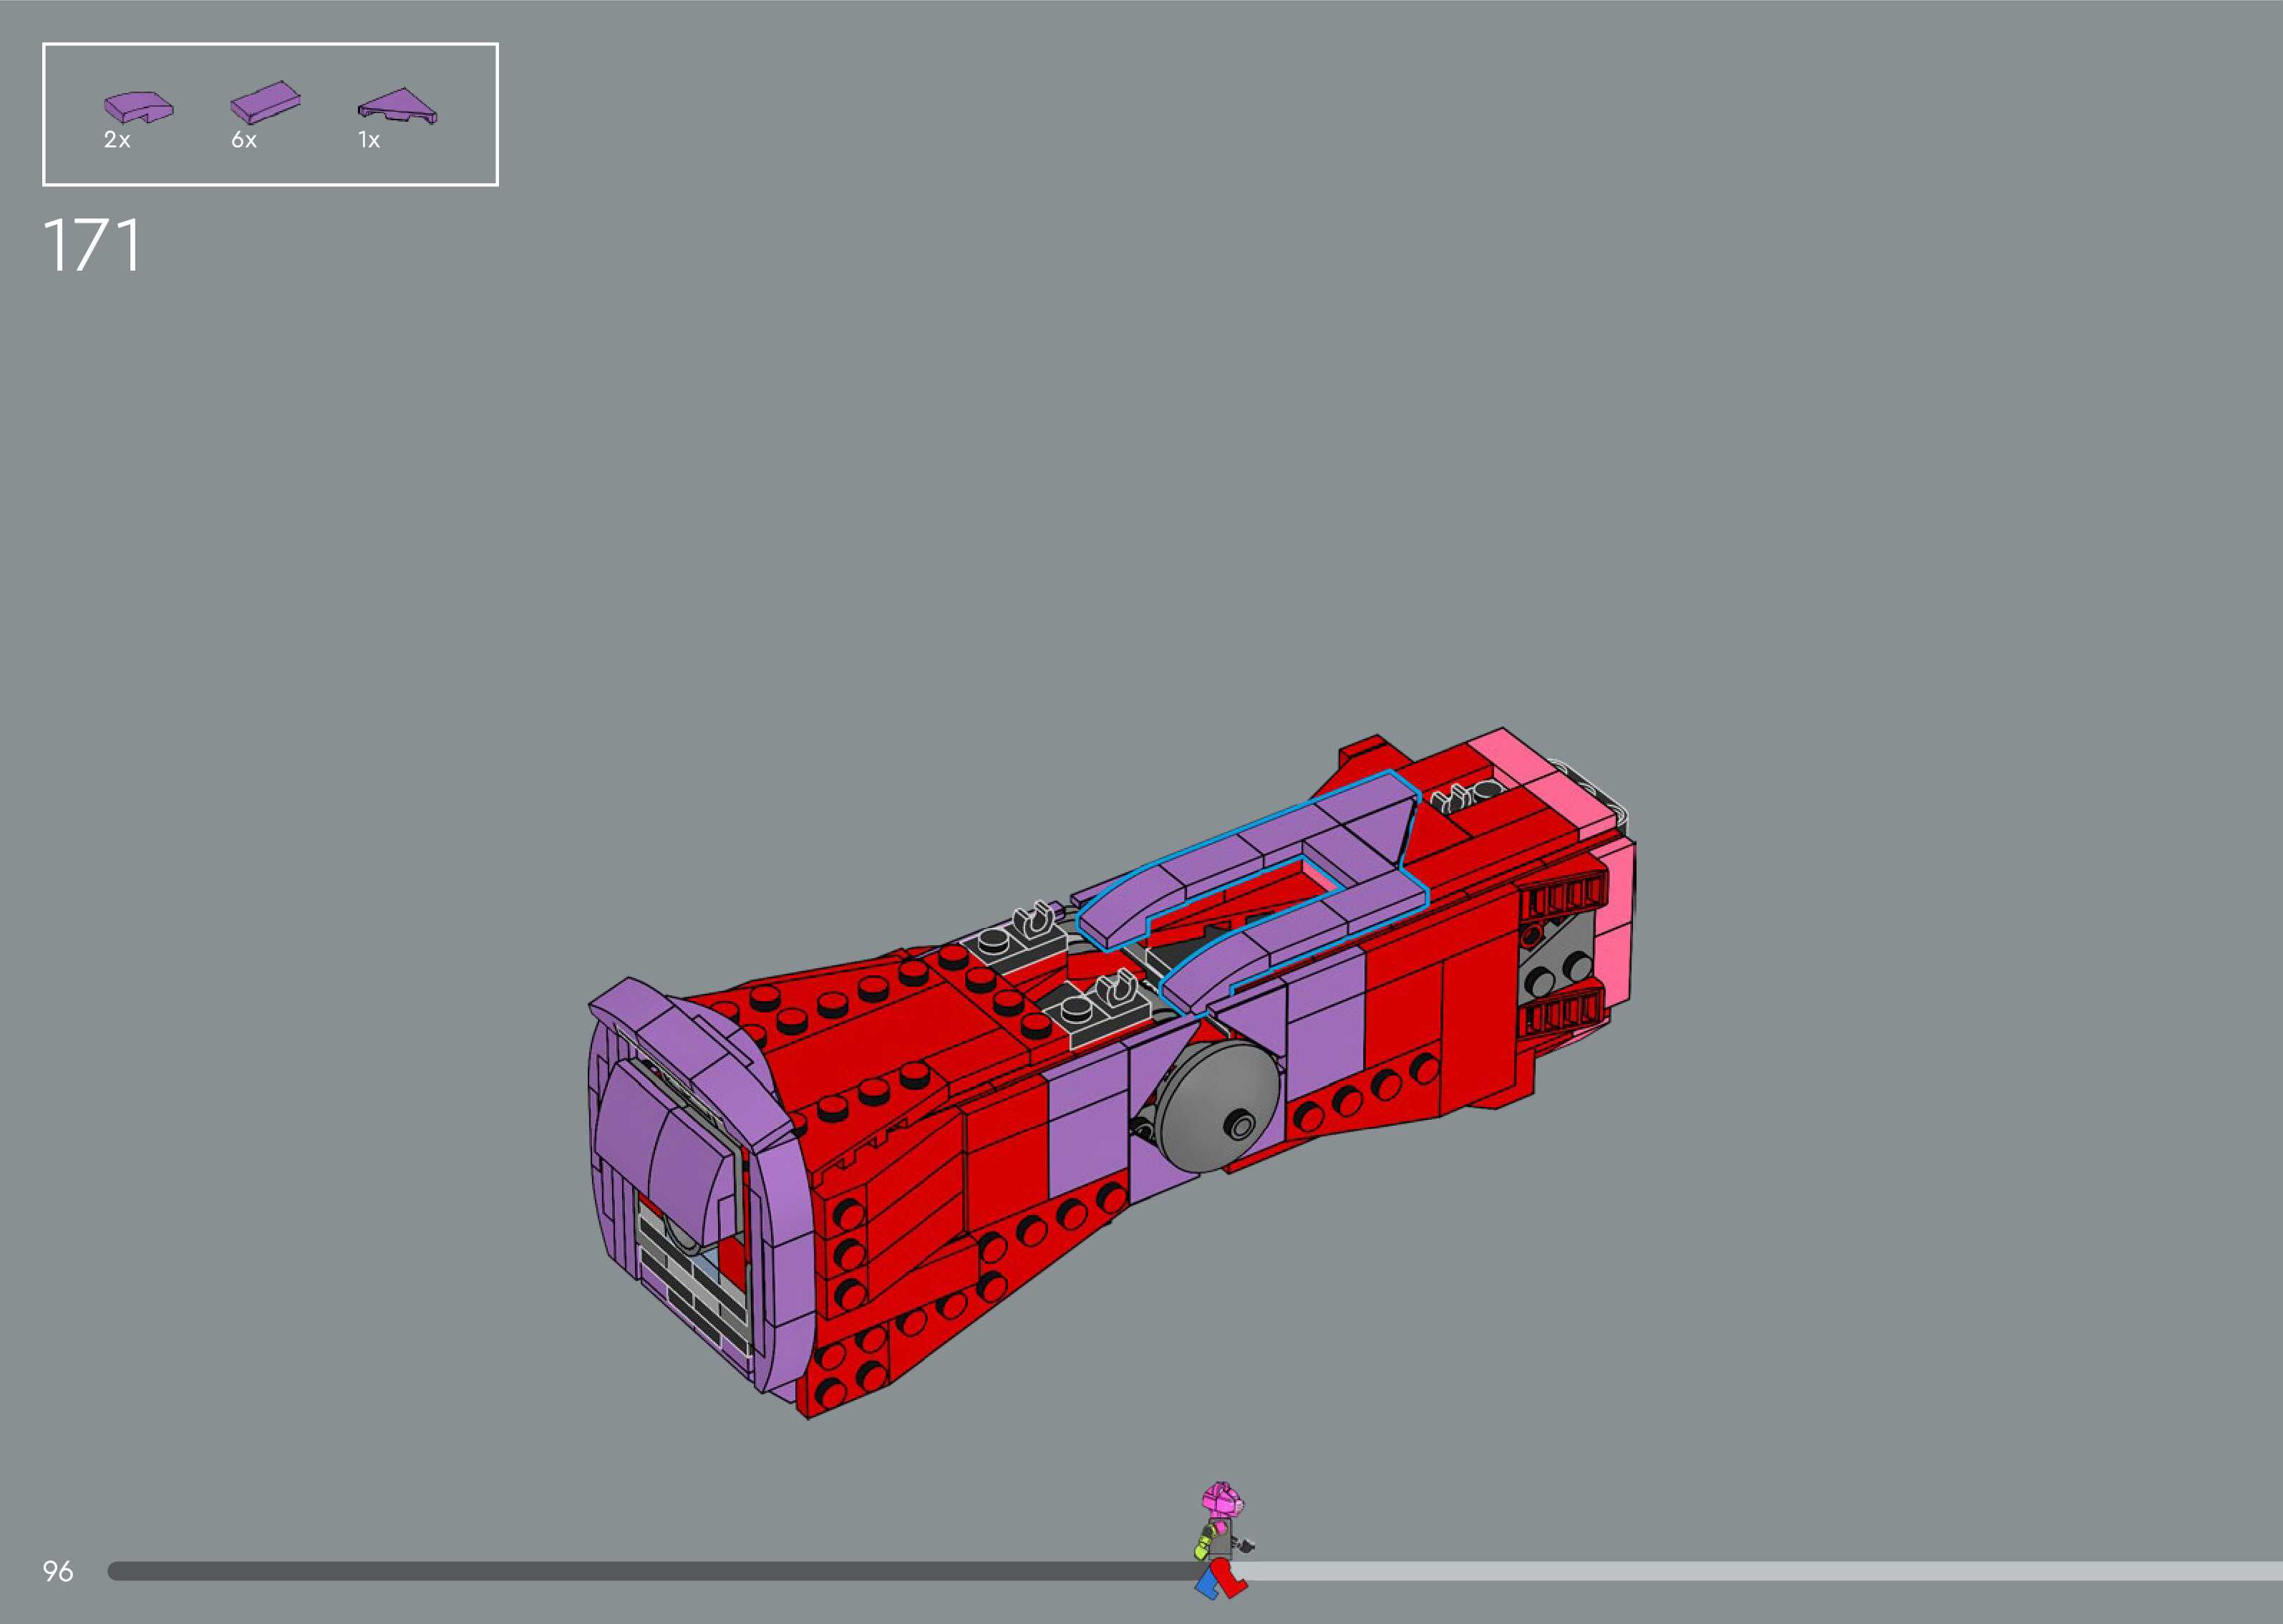Click the purple curved slope part icon

(138, 107)
